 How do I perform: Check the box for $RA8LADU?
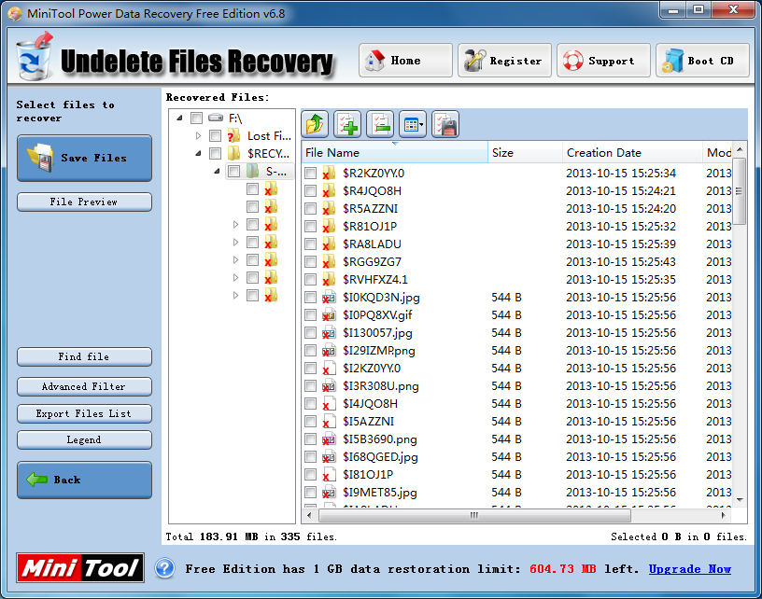310,244
